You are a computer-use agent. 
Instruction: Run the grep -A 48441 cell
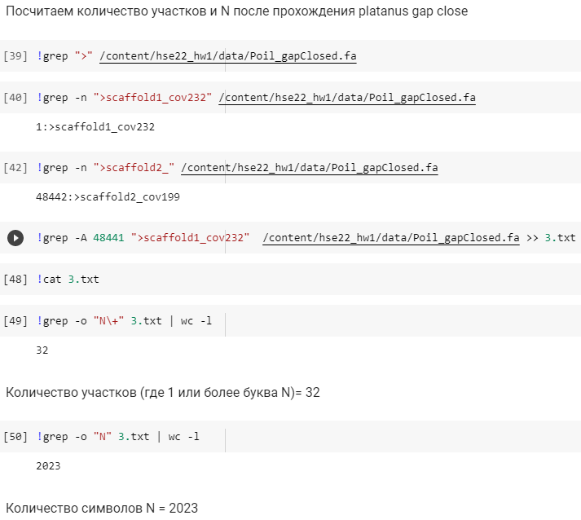(x=15, y=238)
